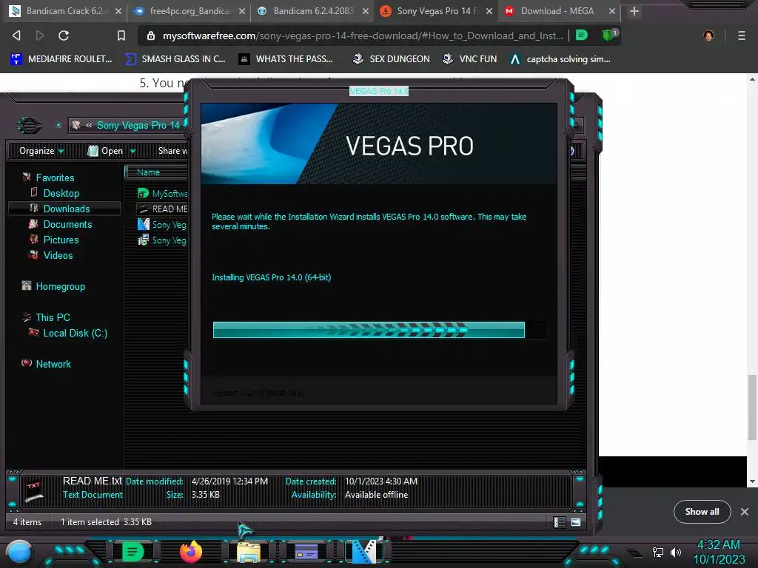The image size is (758, 568).
Task: Launch Firefox from the taskbar
Action: [191, 552]
